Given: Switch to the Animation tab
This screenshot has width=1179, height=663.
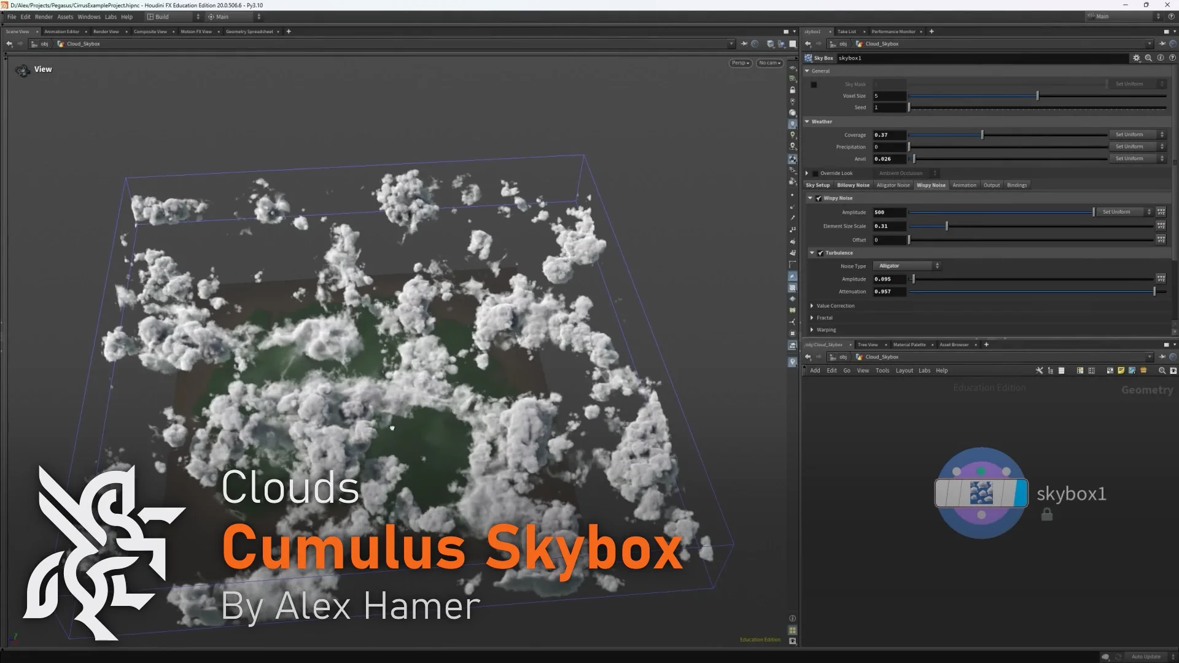Looking at the screenshot, I should coord(964,185).
